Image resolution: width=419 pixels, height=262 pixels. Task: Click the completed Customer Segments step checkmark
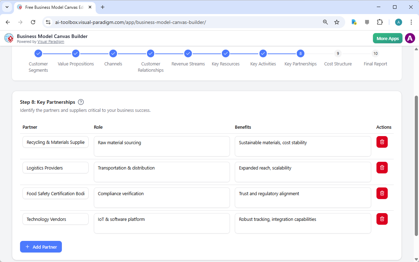pyautogui.click(x=38, y=53)
